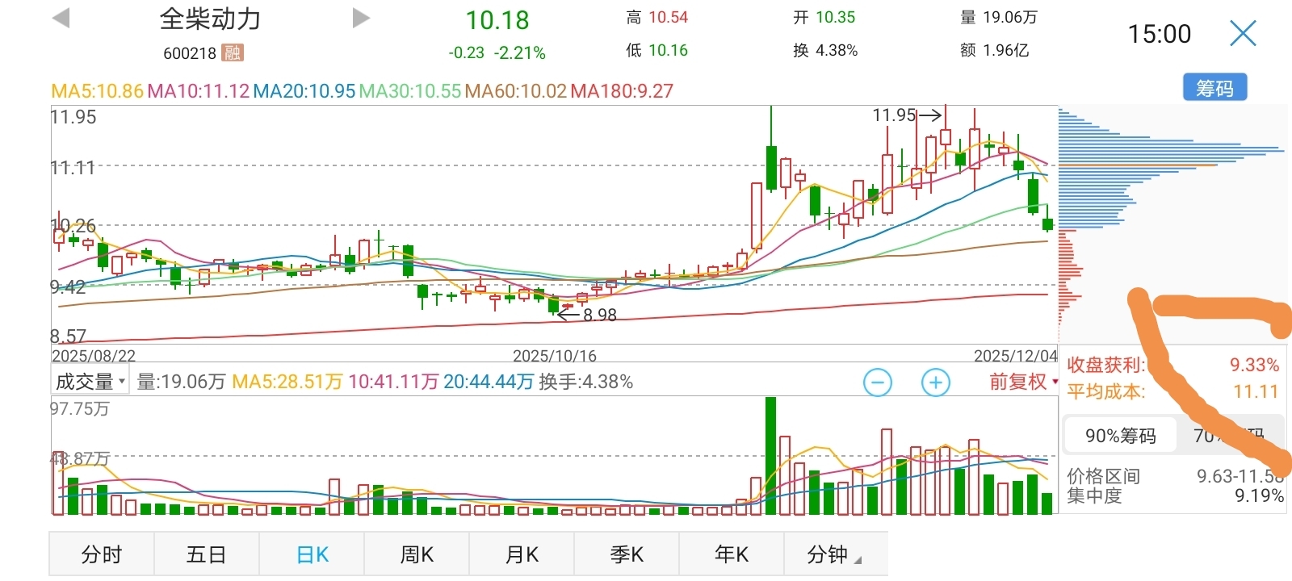The height and width of the screenshot is (581, 1292).
Task: Click the MA20:10.95 indicator label
Action: pyautogui.click(x=304, y=90)
